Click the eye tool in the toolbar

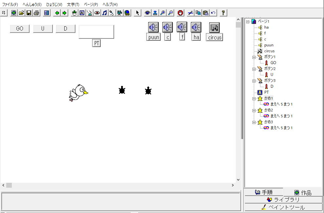point(148,13)
